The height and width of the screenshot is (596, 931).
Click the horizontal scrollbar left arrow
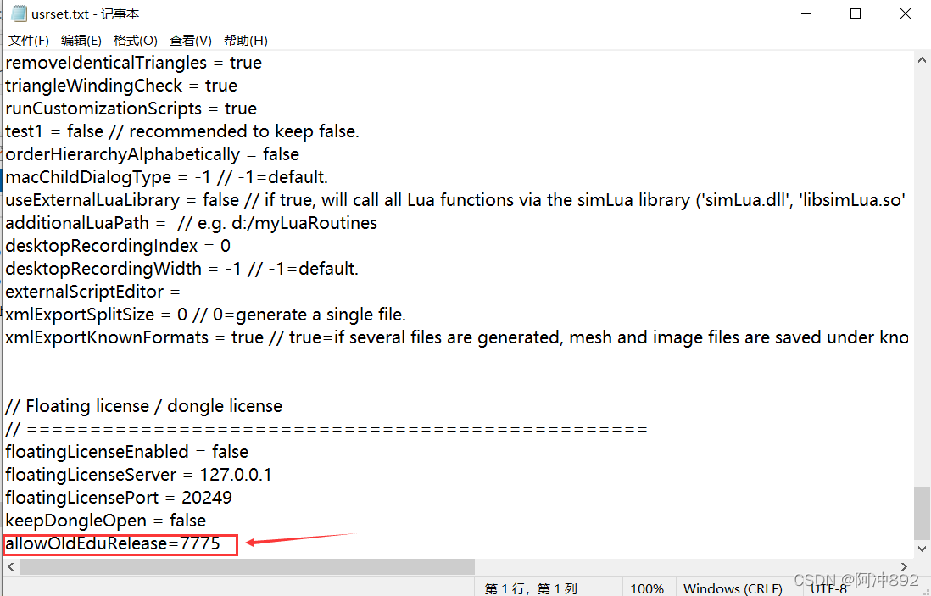click(x=11, y=567)
